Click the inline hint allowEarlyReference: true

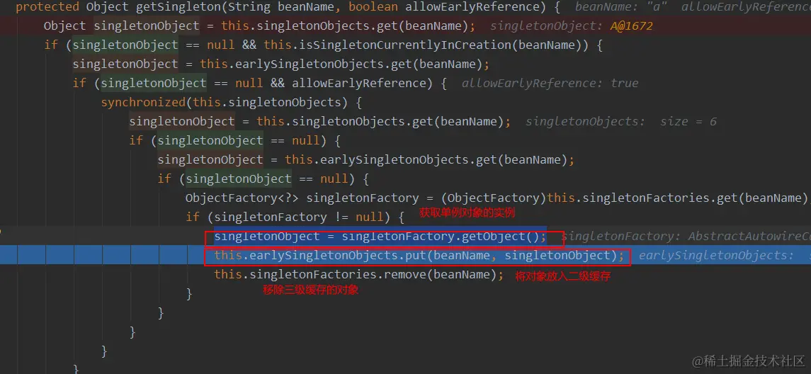550,84
